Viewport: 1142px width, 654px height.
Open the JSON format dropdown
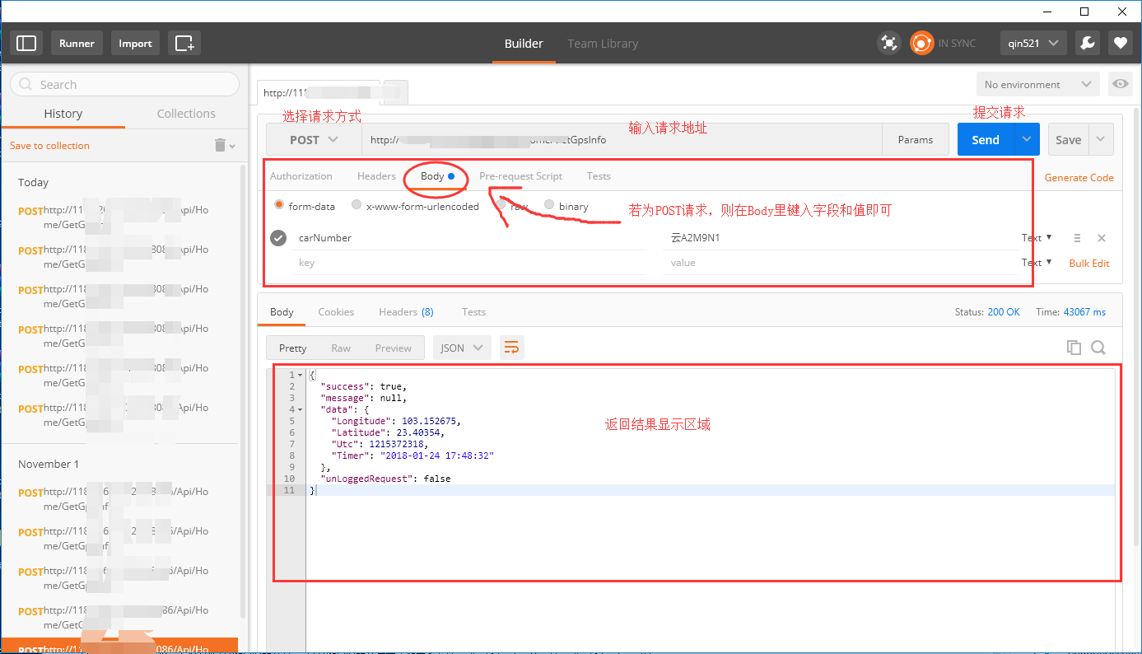[462, 348]
